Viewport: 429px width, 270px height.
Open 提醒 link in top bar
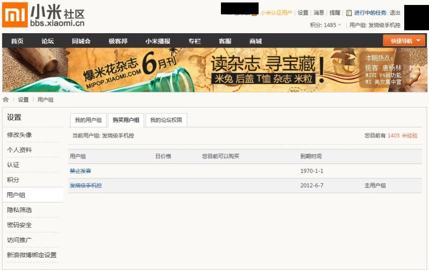(334, 13)
